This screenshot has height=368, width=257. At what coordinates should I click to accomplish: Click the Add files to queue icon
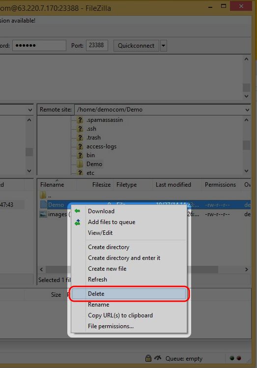pos(78,222)
